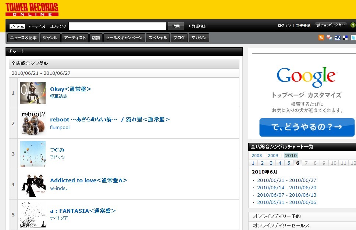The image size is (356, 230).
Task: Open the ジャンル menu
Action: (50, 38)
